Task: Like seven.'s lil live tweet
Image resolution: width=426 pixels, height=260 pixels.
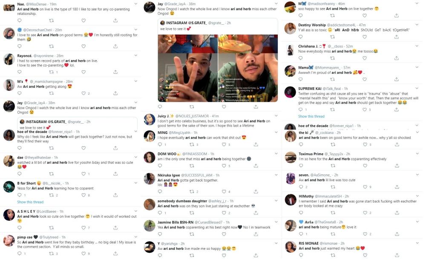Action: [365, 187]
